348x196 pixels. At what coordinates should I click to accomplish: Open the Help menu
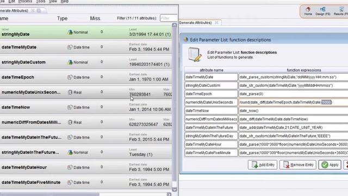65,1
